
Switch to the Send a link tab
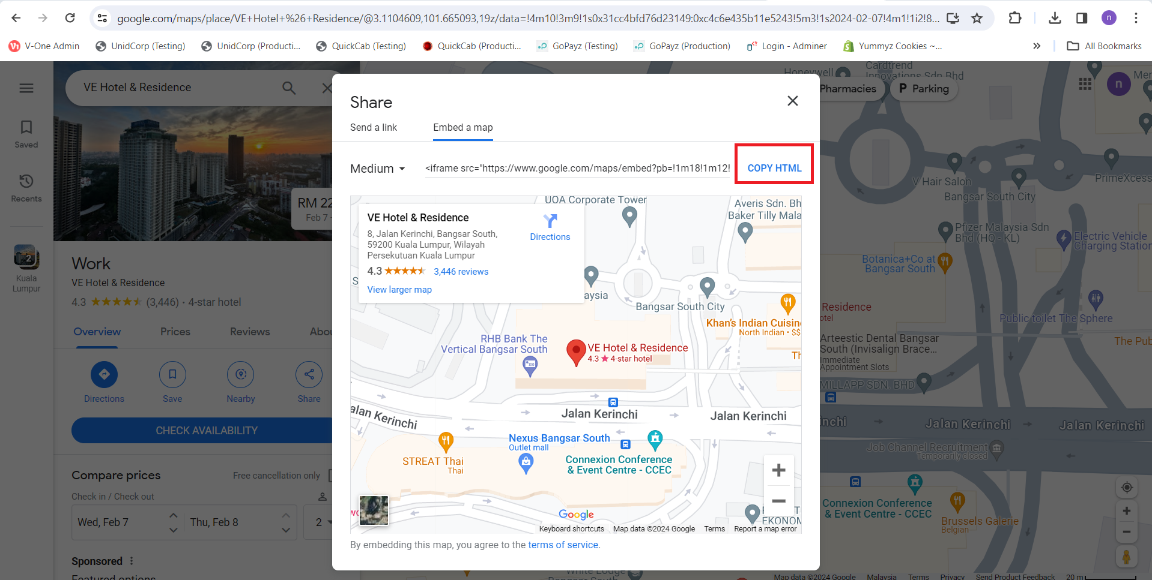coord(374,127)
